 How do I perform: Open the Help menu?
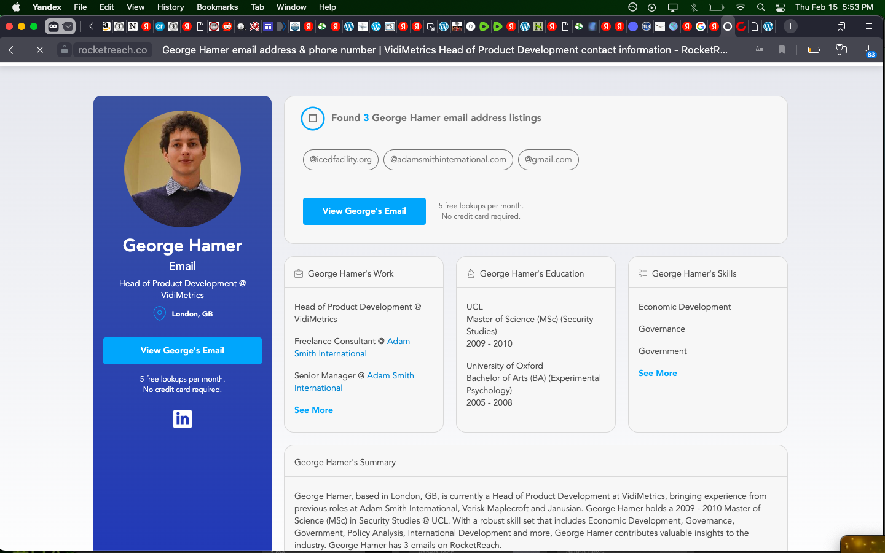pyautogui.click(x=328, y=7)
